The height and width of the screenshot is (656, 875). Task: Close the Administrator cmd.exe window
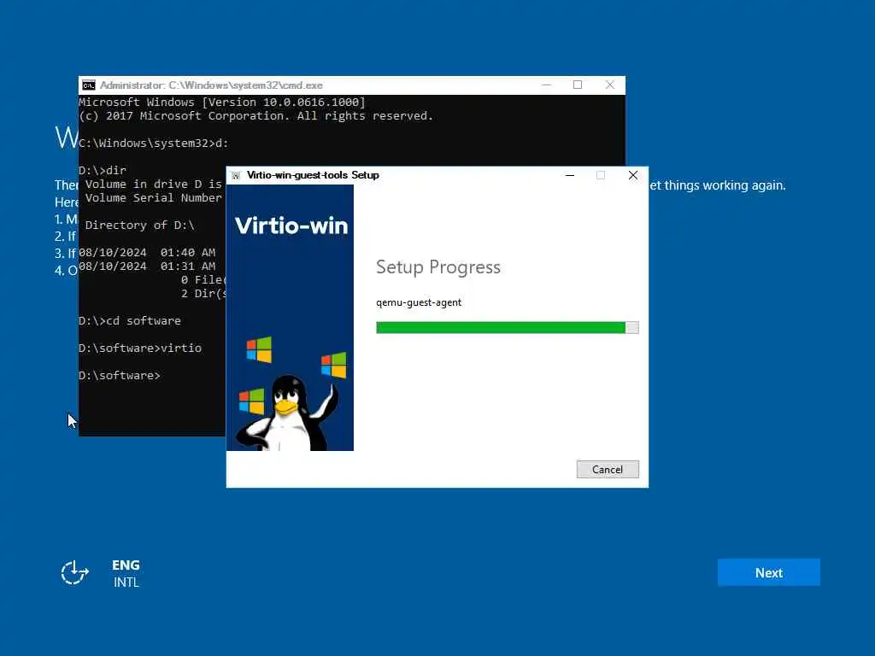[609, 85]
